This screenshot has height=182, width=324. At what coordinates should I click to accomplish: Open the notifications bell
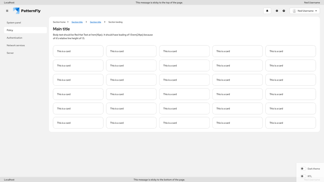pos(267,11)
